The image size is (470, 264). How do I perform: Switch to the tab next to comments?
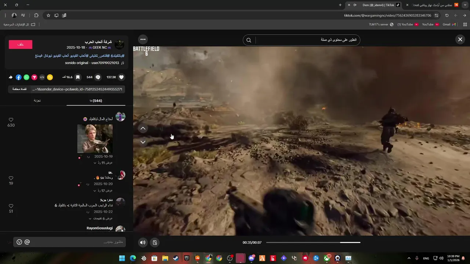tap(37, 100)
